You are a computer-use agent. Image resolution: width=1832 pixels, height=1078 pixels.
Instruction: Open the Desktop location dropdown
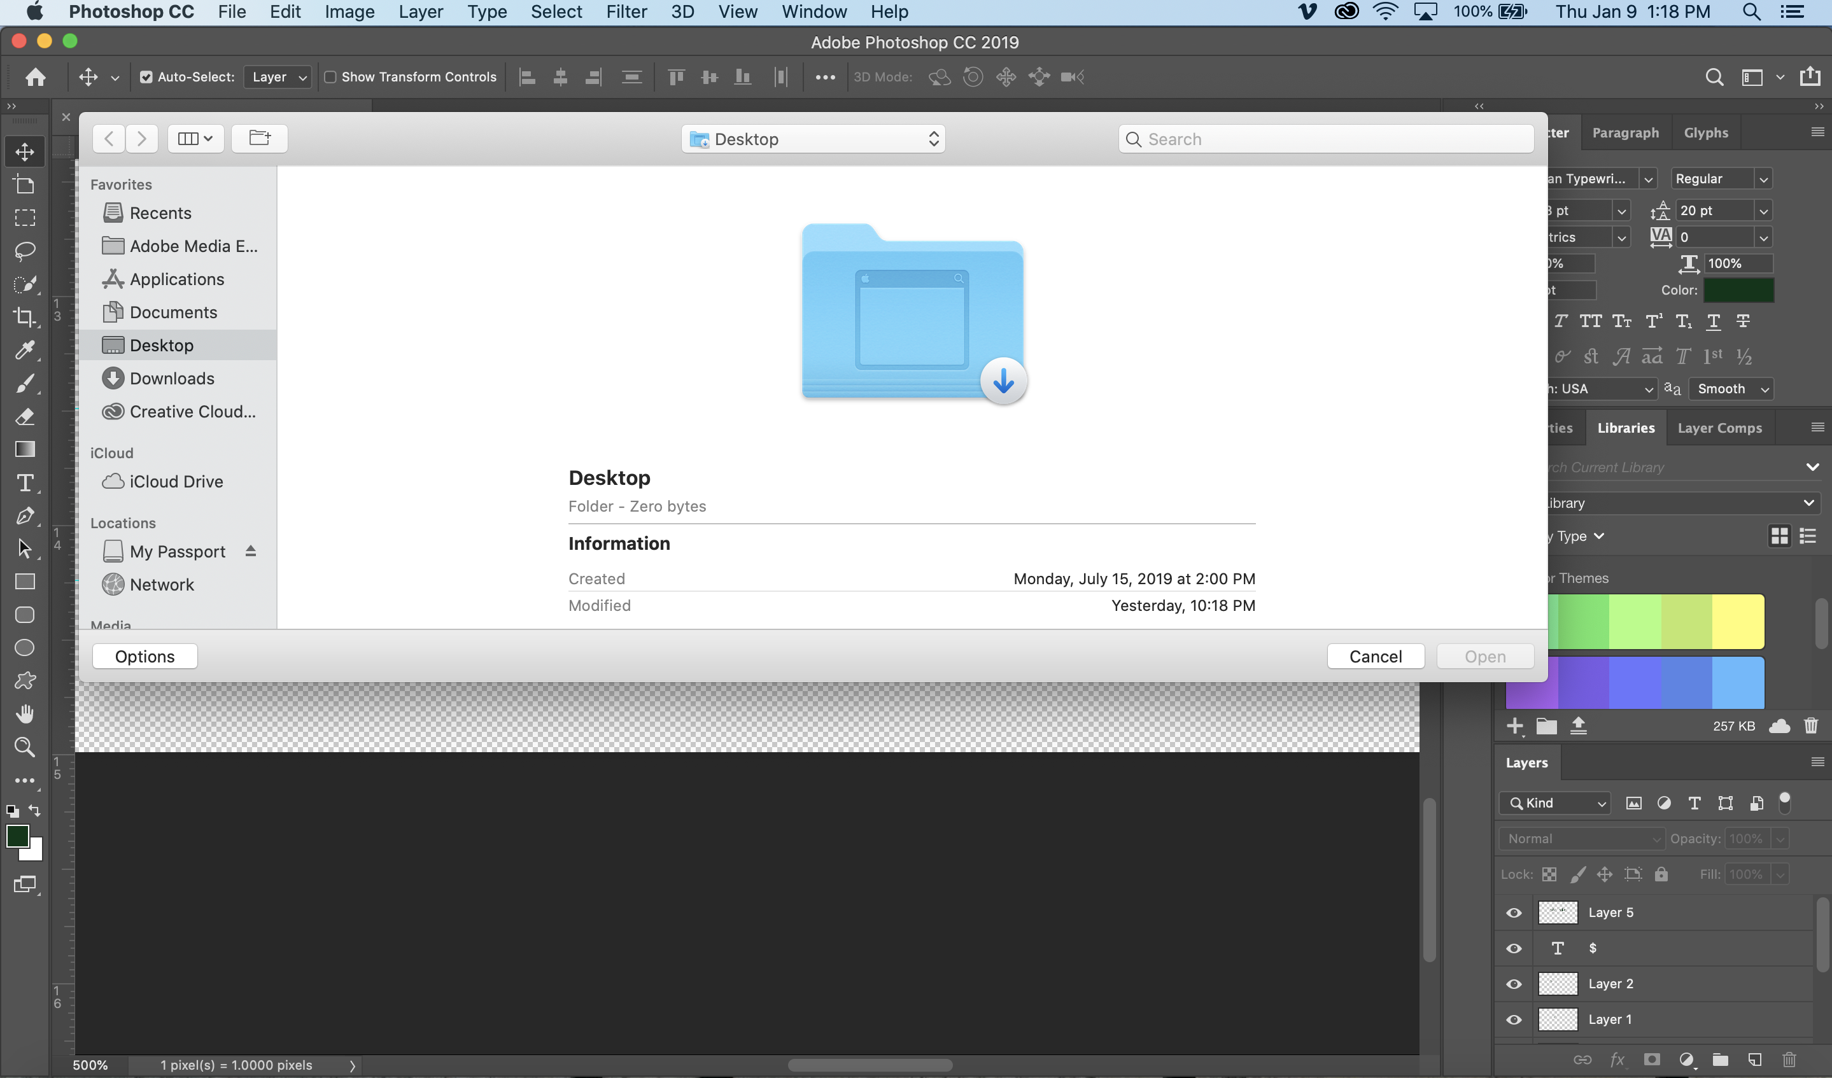(x=813, y=139)
